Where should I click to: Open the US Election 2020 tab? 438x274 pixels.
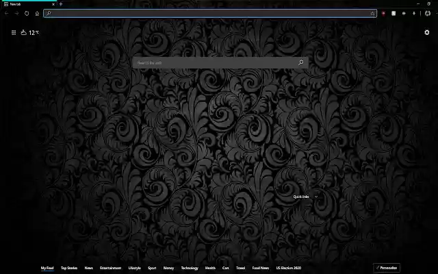(x=289, y=268)
